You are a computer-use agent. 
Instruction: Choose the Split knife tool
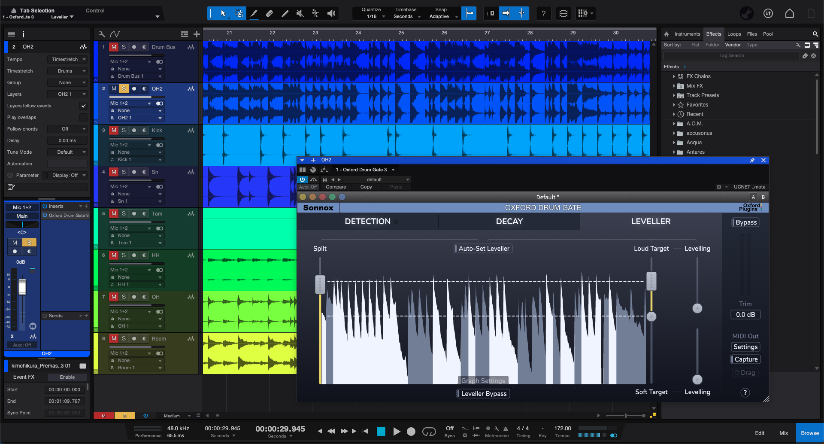[x=254, y=13]
